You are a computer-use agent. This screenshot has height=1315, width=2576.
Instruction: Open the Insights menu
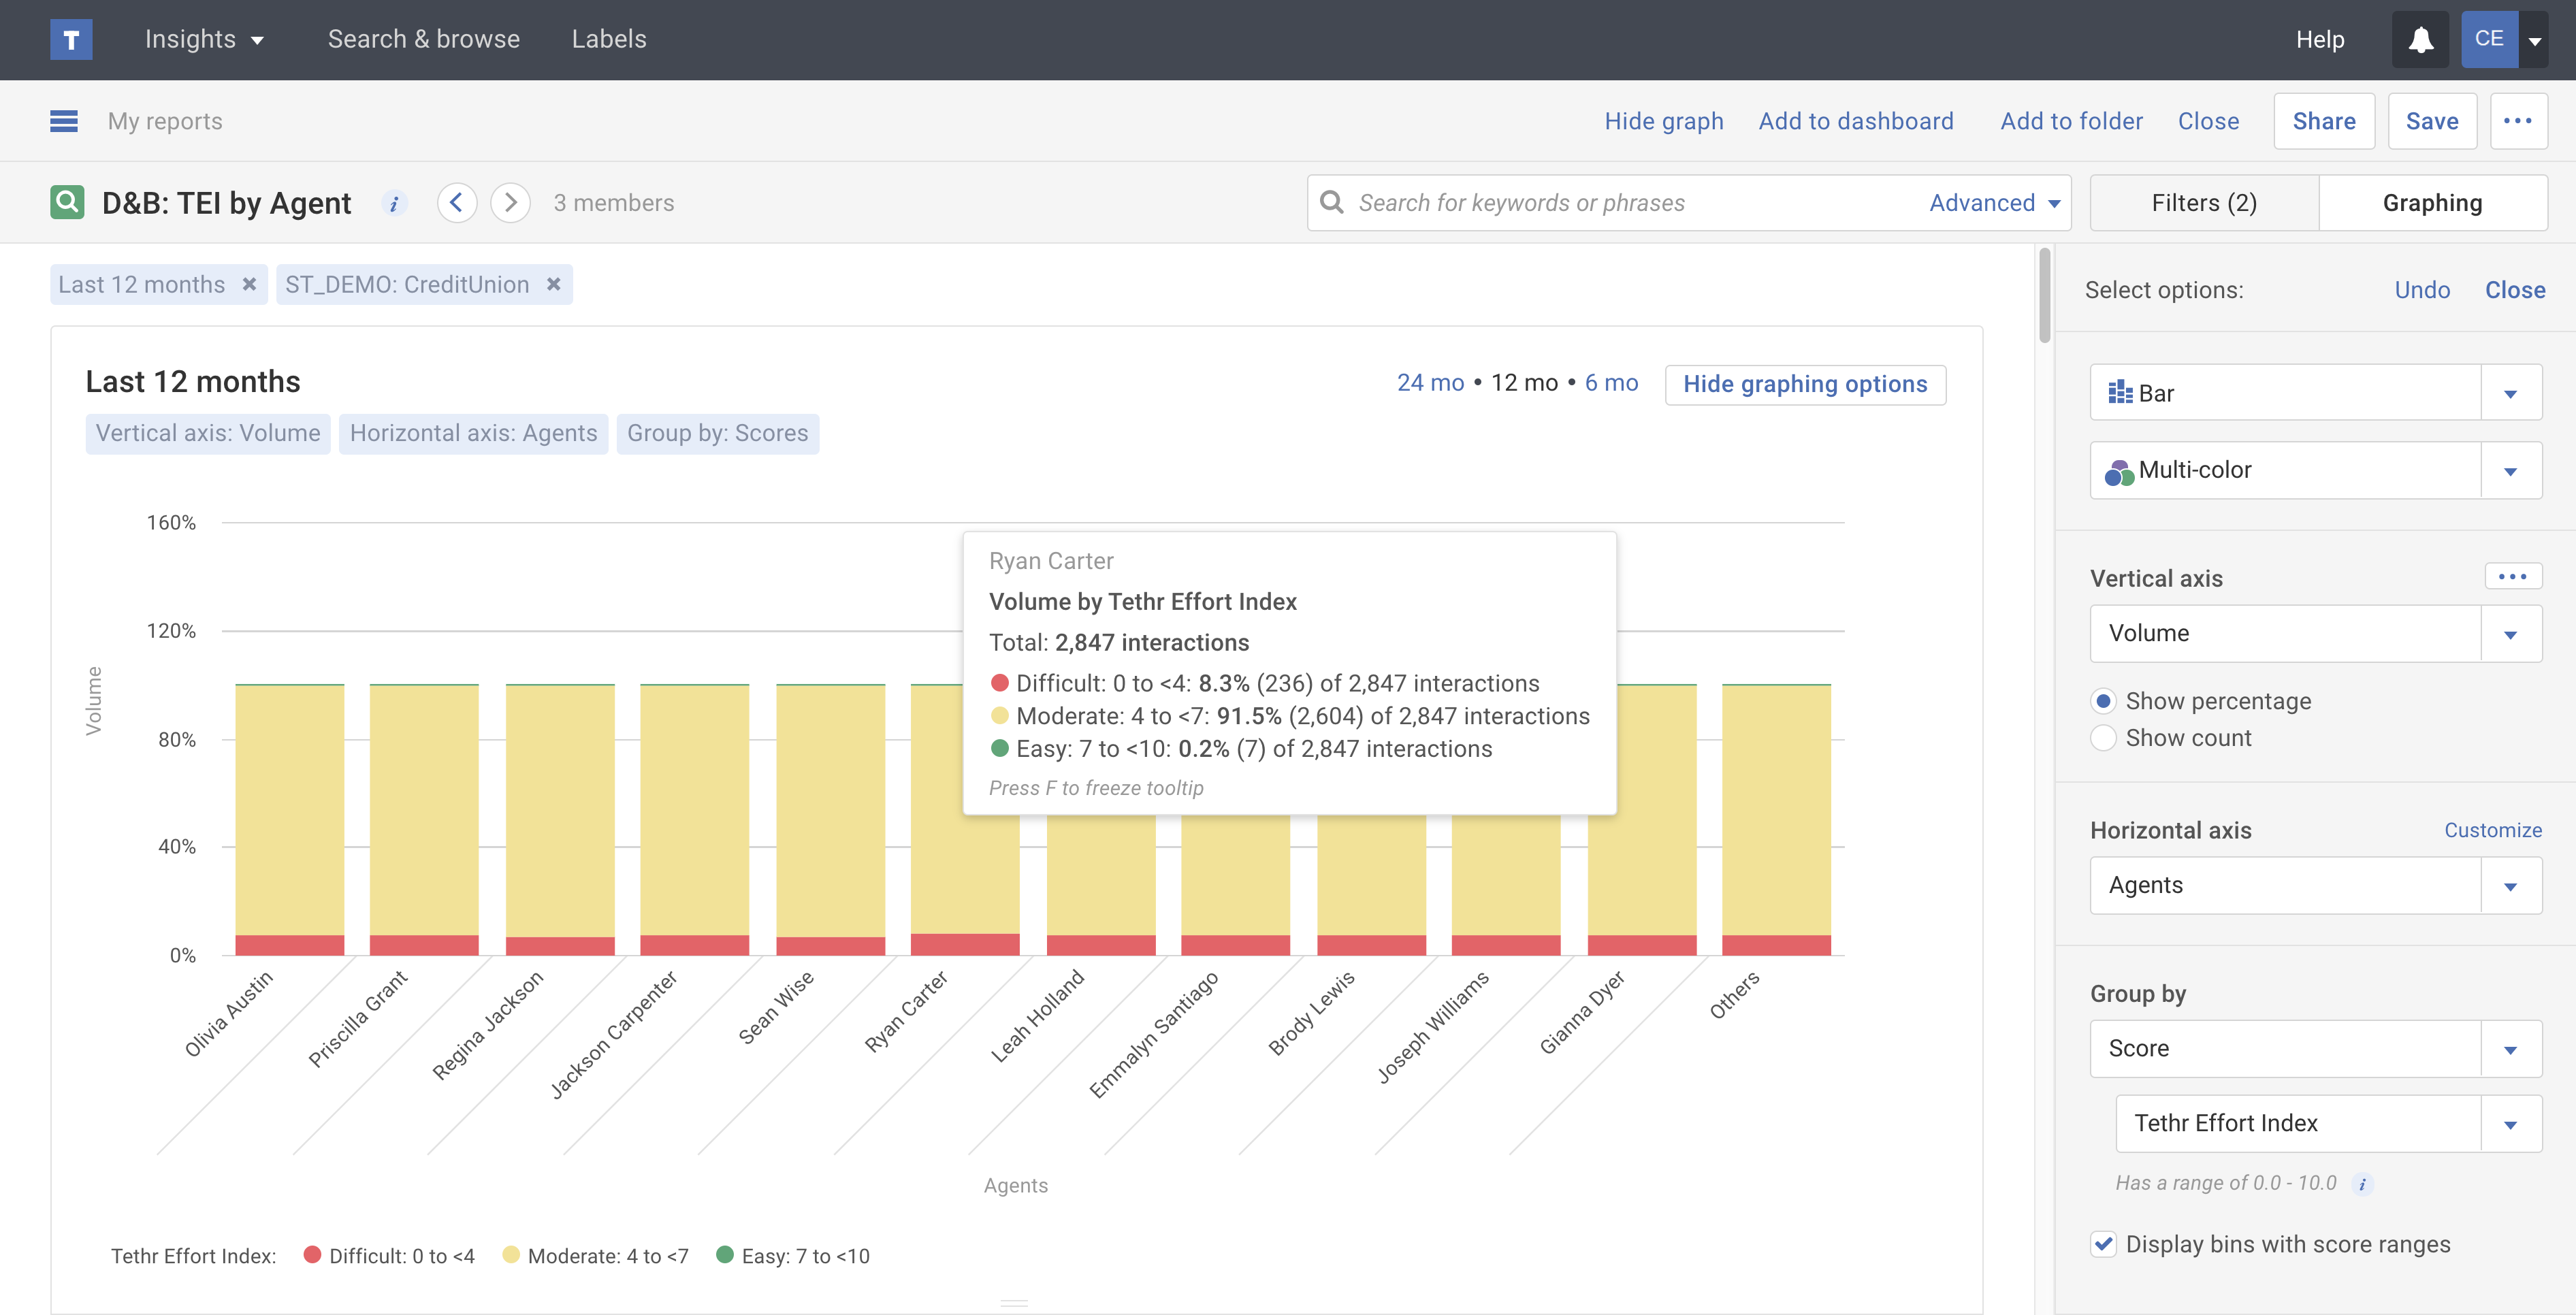coord(204,39)
